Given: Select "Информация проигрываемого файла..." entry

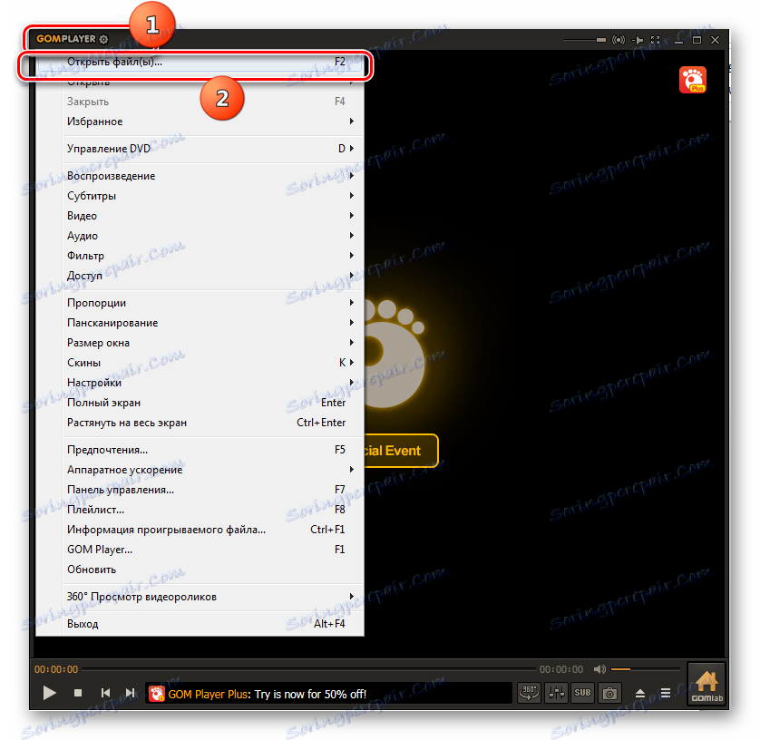Looking at the screenshot, I should pyautogui.click(x=200, y=530).
